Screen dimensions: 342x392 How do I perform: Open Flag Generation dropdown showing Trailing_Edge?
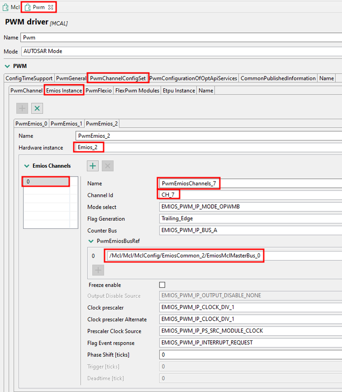coord(251,218)
